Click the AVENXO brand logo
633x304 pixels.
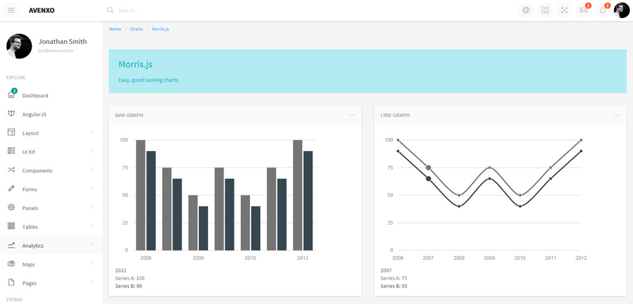(x=41, y=10)
